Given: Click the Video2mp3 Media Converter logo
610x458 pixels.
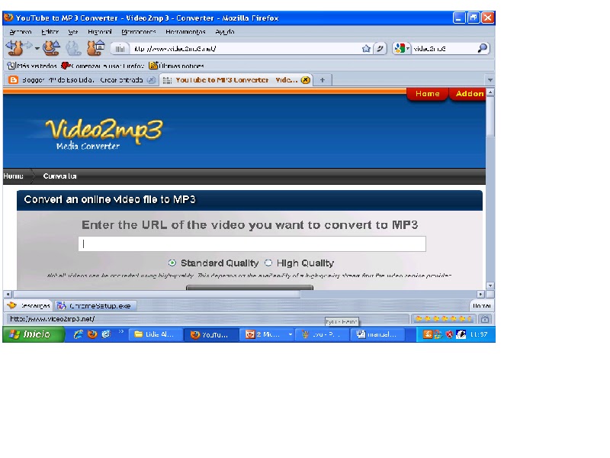Looking at the screenshot, I should (x=103, y=134).
